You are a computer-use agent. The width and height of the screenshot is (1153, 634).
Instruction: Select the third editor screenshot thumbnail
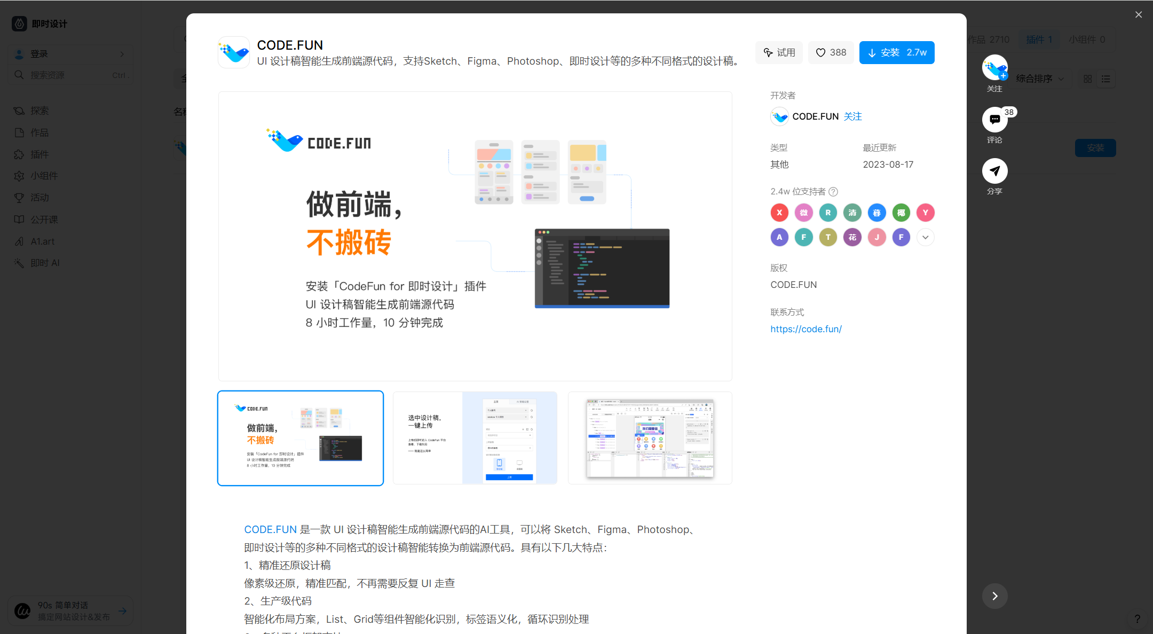click(x=650, y=438)
